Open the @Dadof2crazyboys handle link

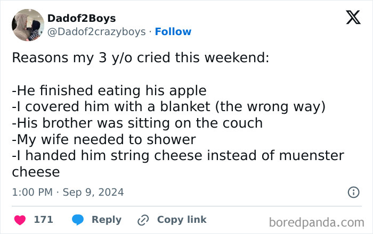pyautogui.click(x=96, y=32)
